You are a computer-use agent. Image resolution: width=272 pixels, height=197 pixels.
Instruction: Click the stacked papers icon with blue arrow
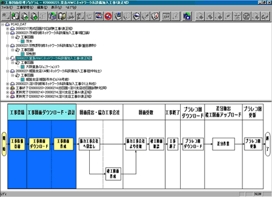pos(118,16)
